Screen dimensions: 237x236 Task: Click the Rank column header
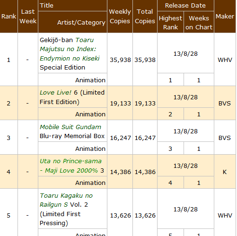point(9,17)
